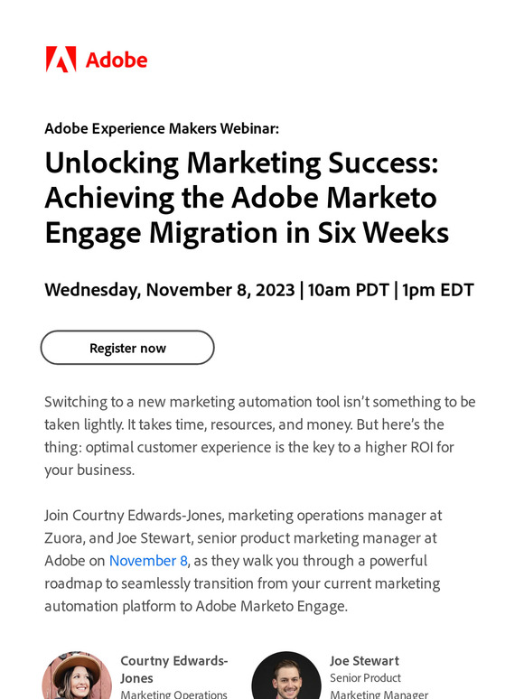The height and width of the screenshot is (699, 524).
Task: Click the red Adobe logo icon
Action: pyautogui.click(x=61, y=60)
